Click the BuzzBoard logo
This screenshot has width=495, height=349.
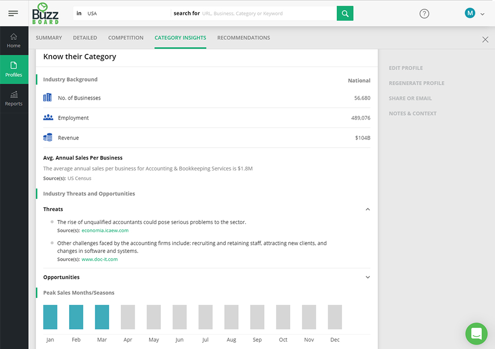tap(45, 13)
